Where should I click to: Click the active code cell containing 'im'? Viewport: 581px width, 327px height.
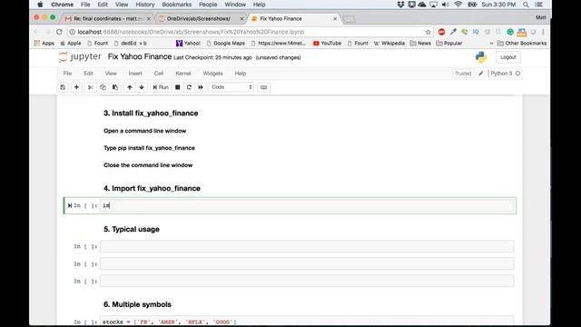point(307,205)
